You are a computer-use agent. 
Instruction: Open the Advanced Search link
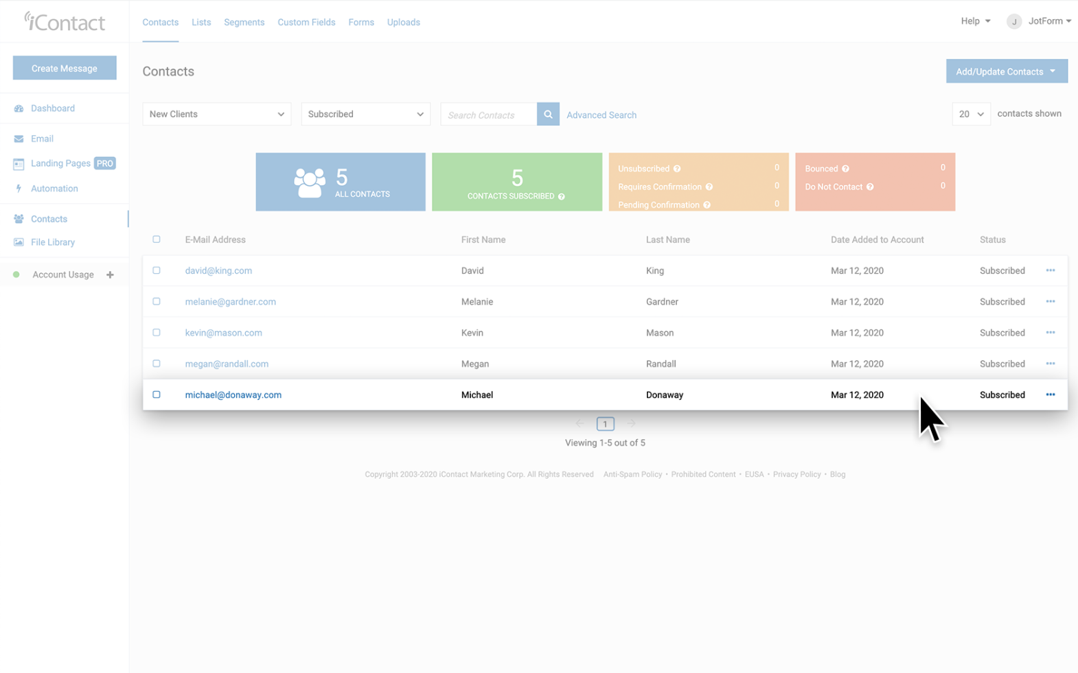click(601, 115)
